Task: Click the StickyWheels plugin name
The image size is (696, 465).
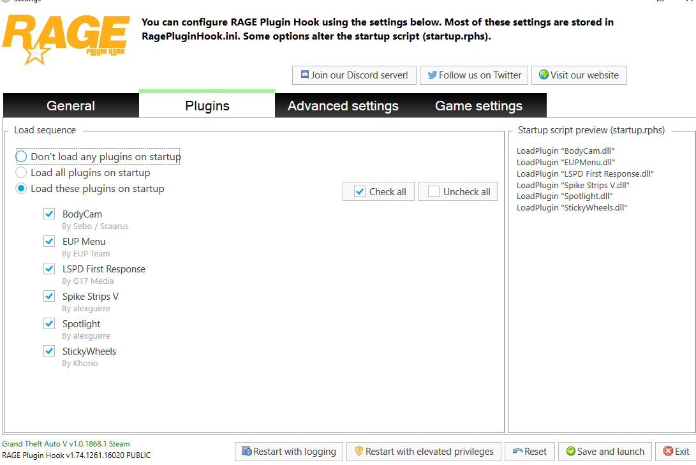Action: point(89,351)
